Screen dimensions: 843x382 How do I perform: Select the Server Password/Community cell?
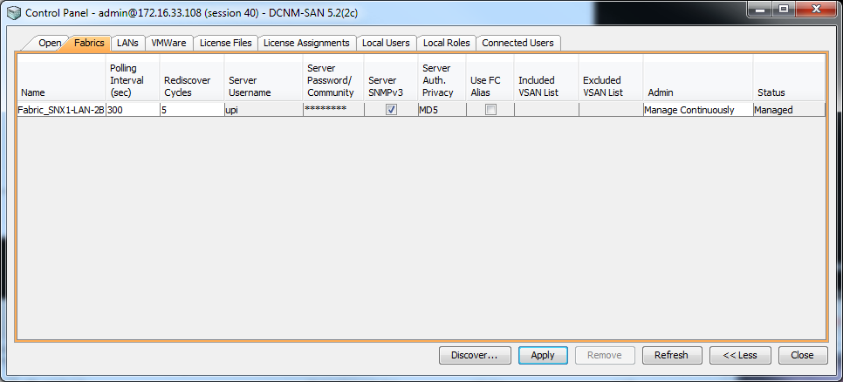point(333,110)
